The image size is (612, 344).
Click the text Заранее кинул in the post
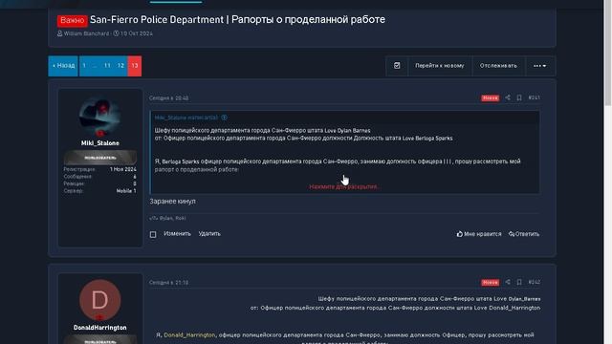pos(172,202)
